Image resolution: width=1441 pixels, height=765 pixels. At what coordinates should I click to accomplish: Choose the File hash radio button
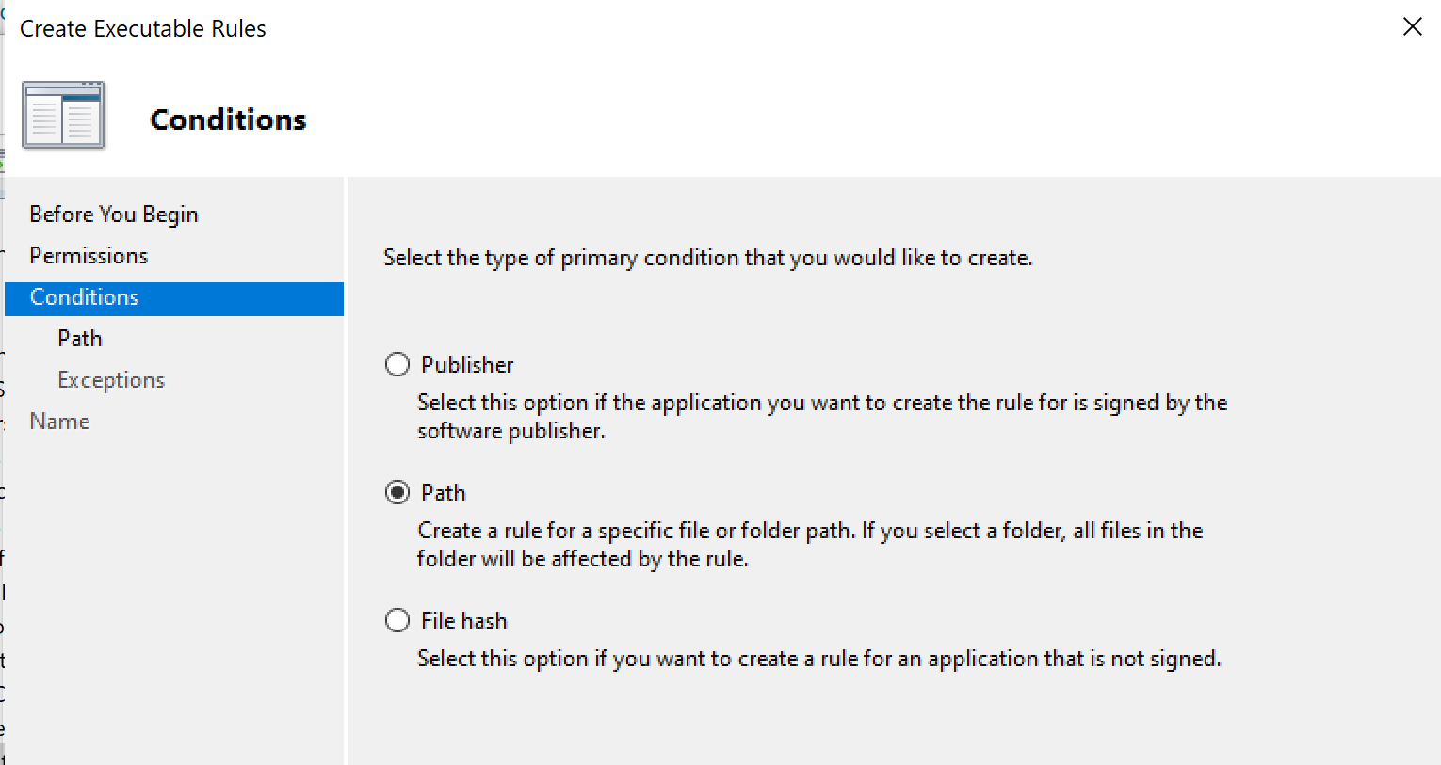[397, 620]
